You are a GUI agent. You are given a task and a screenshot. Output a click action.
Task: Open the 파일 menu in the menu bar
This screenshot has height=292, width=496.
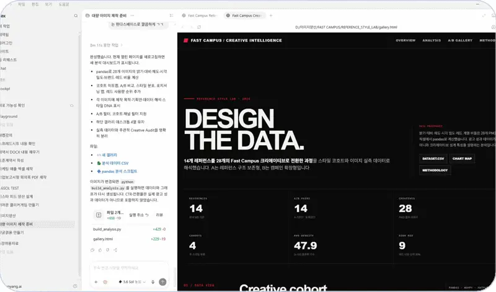click(x=22, y=4)
